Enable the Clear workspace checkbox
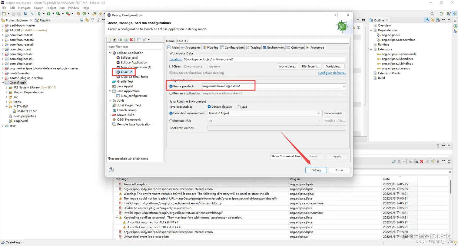 pyautogui.click(x=171, y=67)
